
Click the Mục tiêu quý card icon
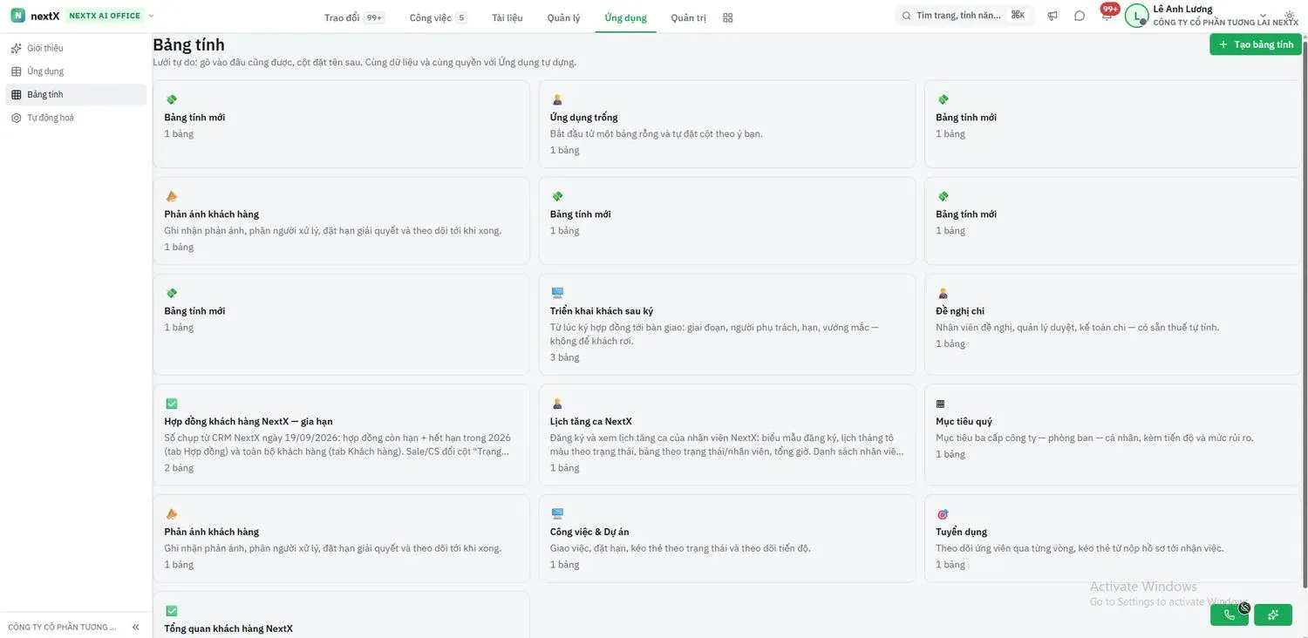point(941,404)
